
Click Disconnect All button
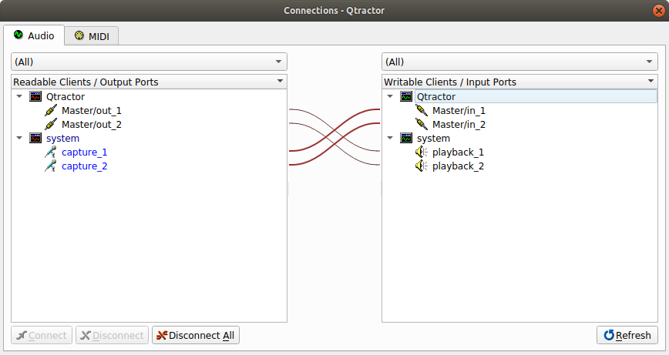point(196,336)
